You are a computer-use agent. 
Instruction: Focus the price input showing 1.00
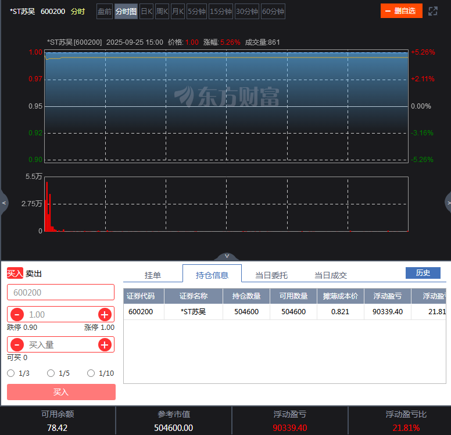click(x=60, y=315)
